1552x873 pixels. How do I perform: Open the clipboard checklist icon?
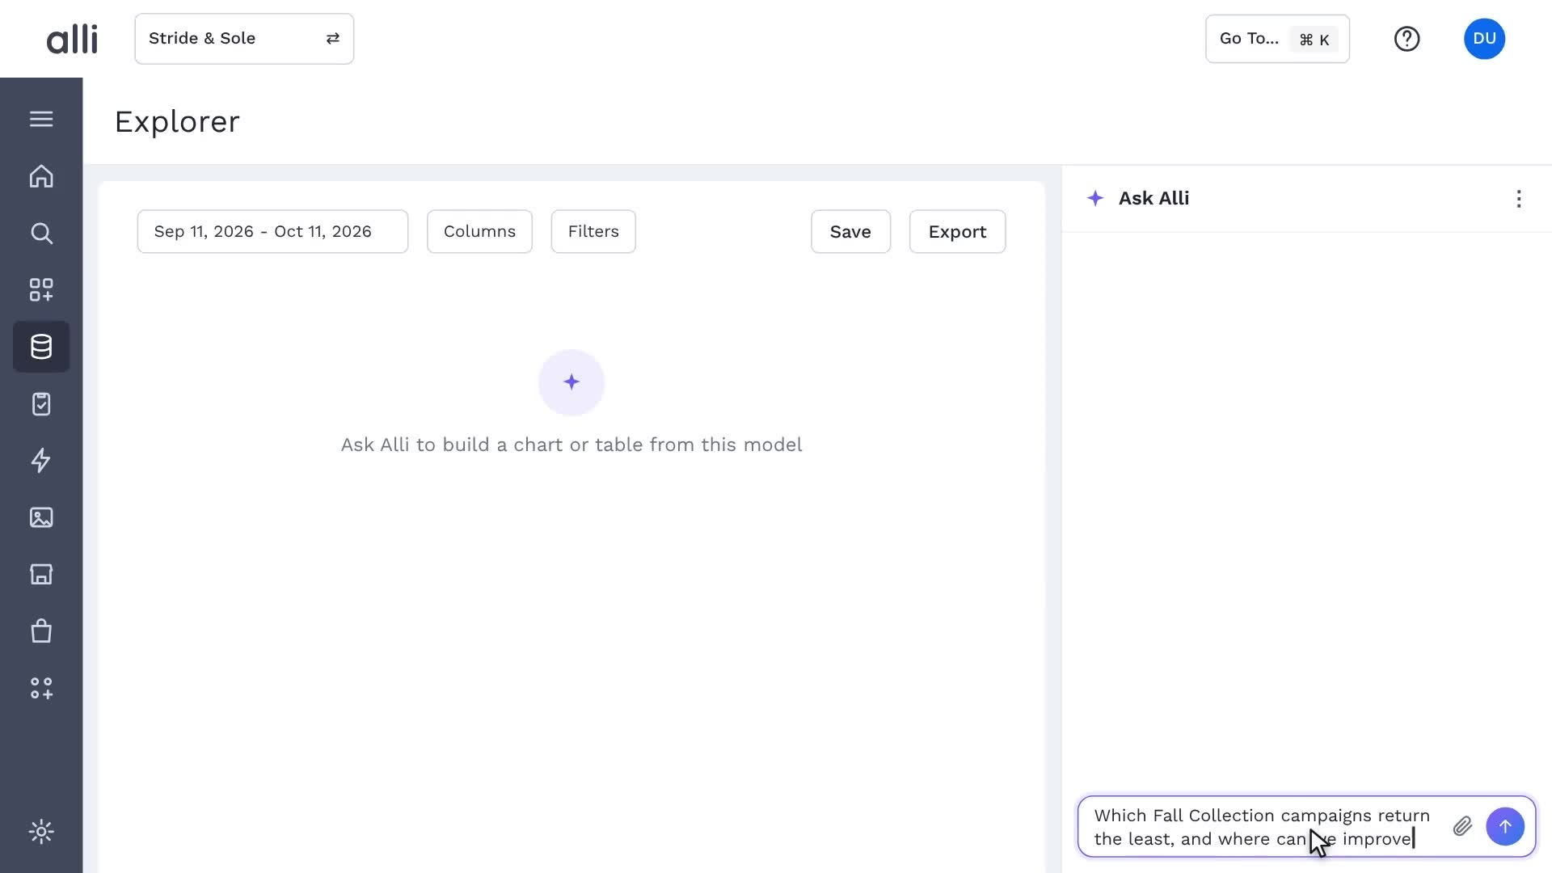click(x=41, y=404)
